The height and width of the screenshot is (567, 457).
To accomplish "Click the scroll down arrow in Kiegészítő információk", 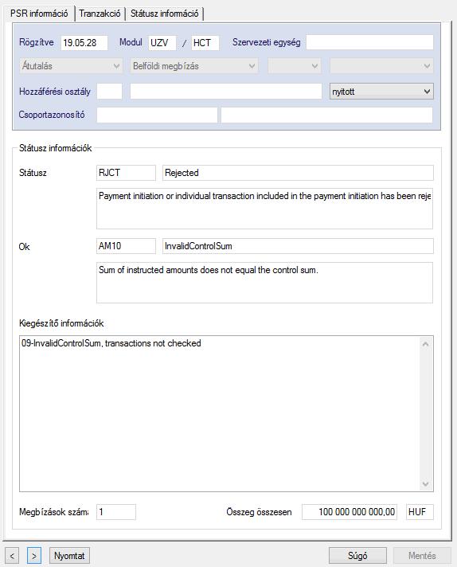I will (x=425, y=484).
